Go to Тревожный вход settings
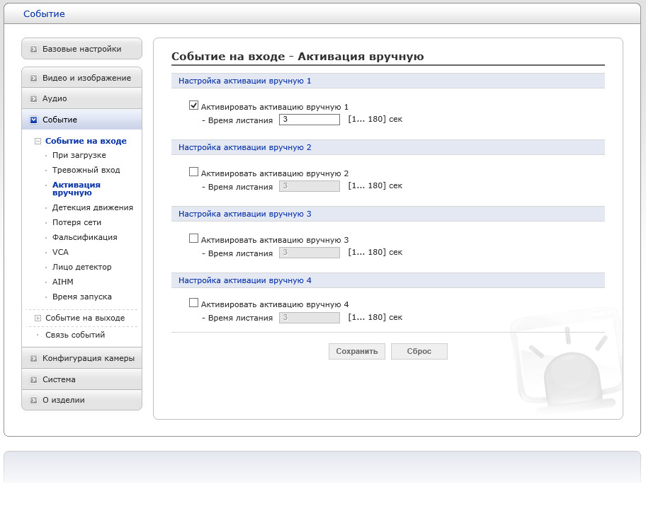Viewport: 646px width, 511px height. click(x=86, y=171)
